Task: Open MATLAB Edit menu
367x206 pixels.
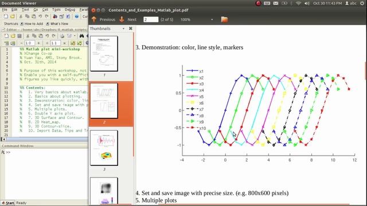Action: tap(14, 10)
